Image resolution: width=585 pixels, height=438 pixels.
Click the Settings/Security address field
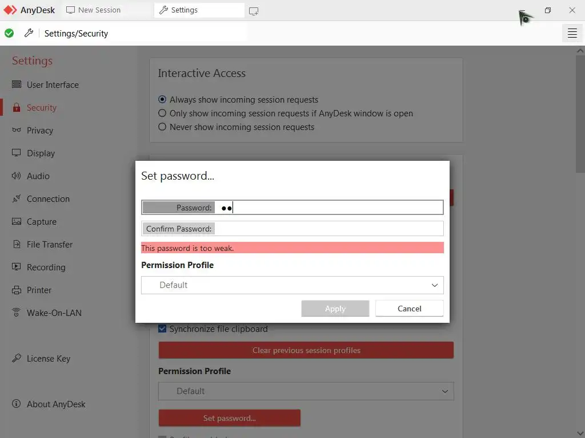[x=143, y=33]
